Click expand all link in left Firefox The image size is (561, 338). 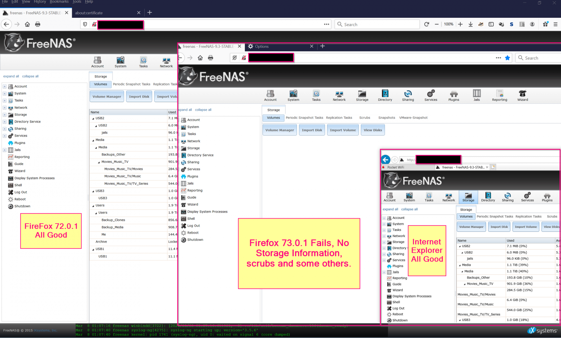point(11,76)
